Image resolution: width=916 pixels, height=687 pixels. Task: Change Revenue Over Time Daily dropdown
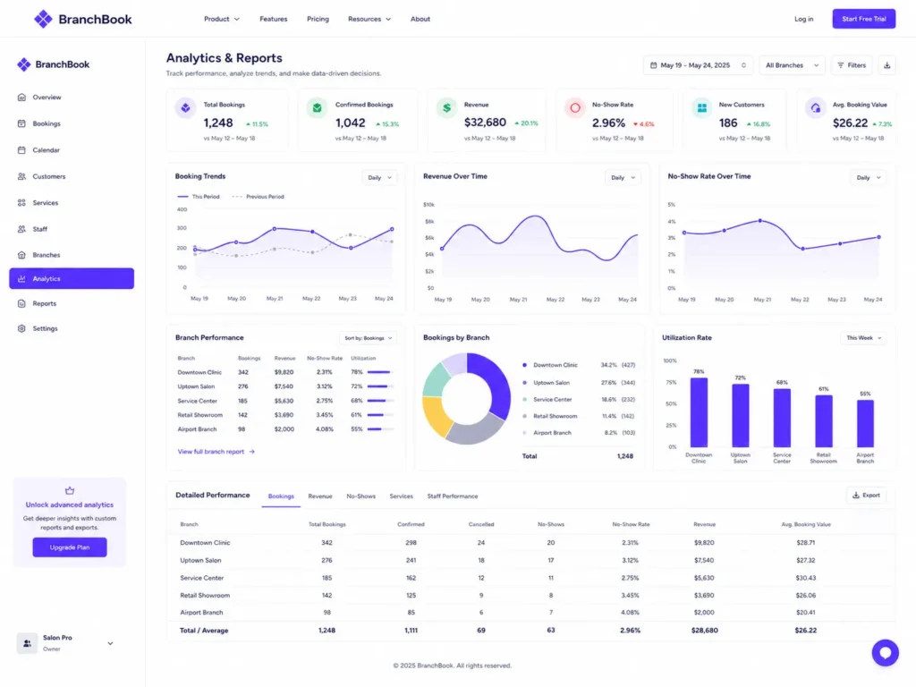pos(623,178)
